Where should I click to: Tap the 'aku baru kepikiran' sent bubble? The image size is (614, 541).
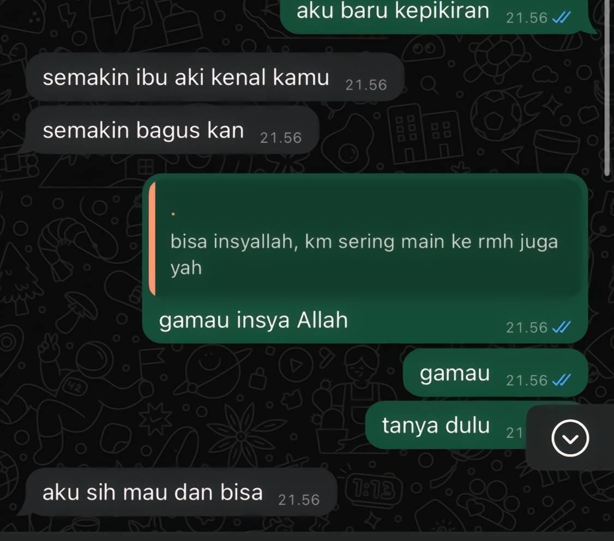coord(436,16)
